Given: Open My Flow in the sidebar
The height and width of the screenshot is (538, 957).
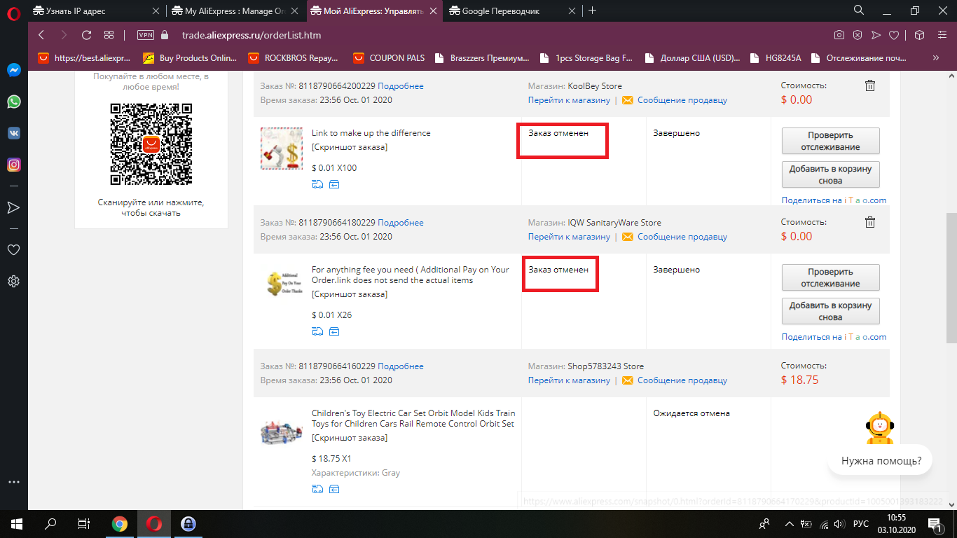Looking at the screenshot, I should [x=13, y=207].
